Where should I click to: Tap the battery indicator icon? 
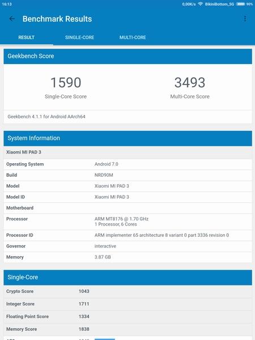pyautogui.click(x=240, y=4)
